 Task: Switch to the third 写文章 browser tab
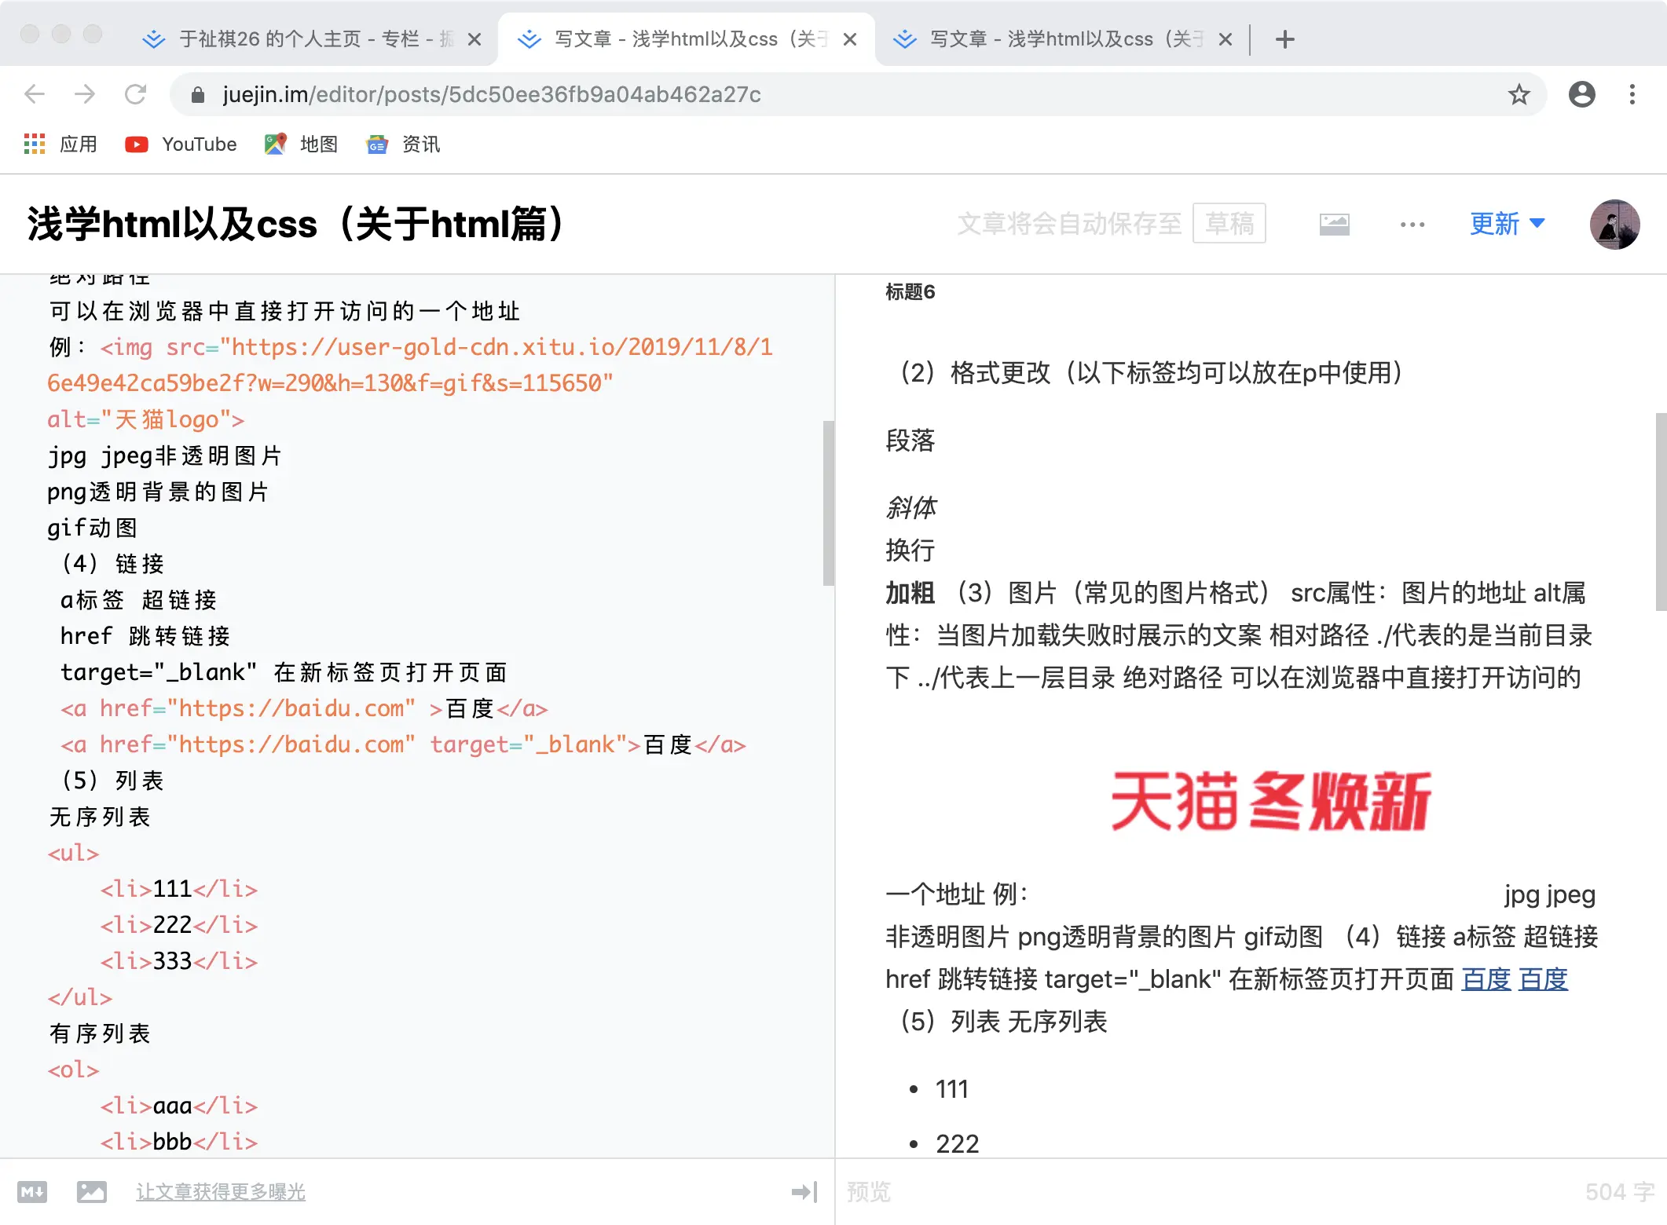pyautogui.click(x=1064, y=39)
